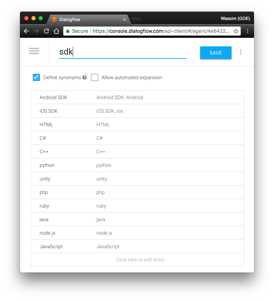The image size is (274, 301).
Task: Select C# reference value
Action: click(42, 138)
